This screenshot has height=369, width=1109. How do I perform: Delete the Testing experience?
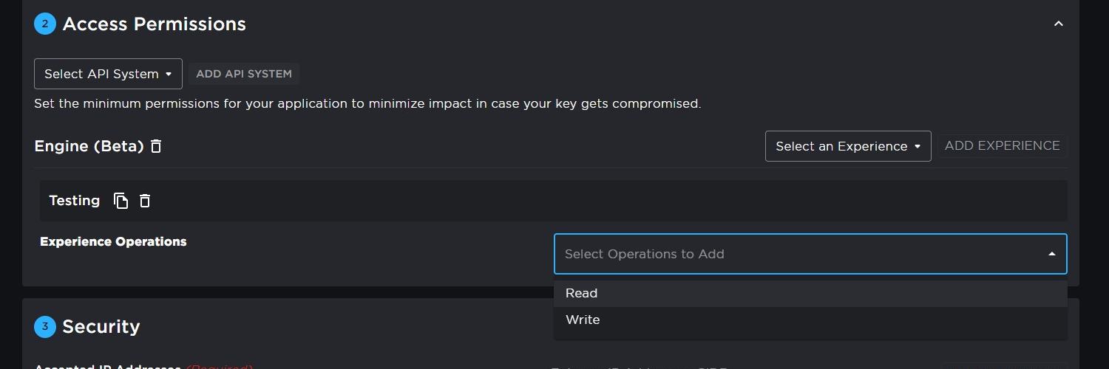click(x=145, y=201)
